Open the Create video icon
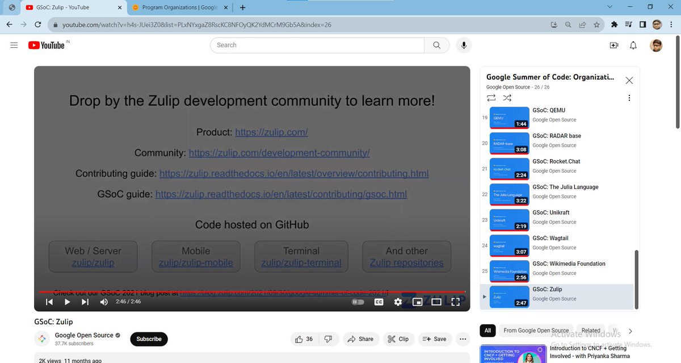681x363 pixels. (x=613, y=45)
